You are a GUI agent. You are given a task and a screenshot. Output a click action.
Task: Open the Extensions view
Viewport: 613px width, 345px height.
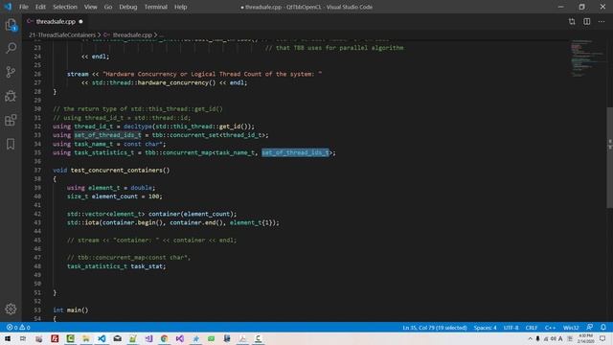11,120
